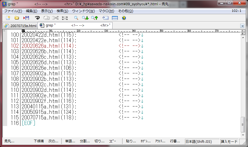The height and width of the screenshot is (147, 248).
Task: Click the 日本語(Shift-JIS) encoding indicator
Action: click(x=202, y=142)
